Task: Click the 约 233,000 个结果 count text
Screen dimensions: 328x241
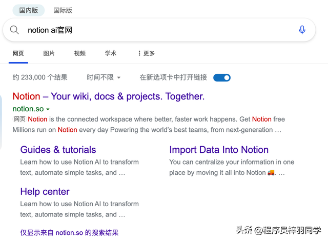Action: pos(40,77)
